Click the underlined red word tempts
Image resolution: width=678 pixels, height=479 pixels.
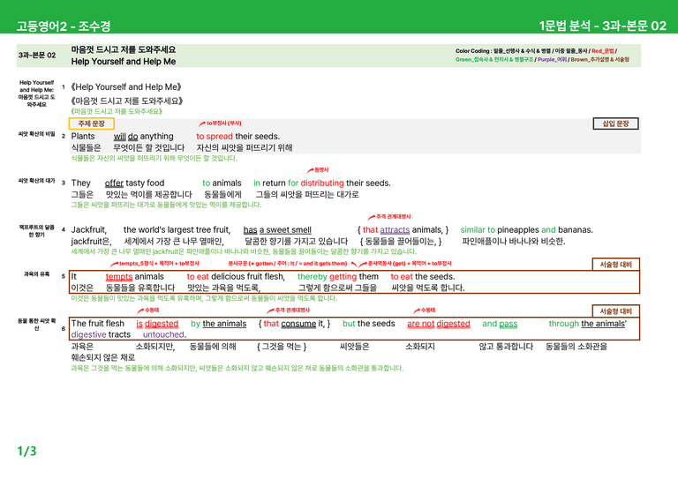click(119, 276)
